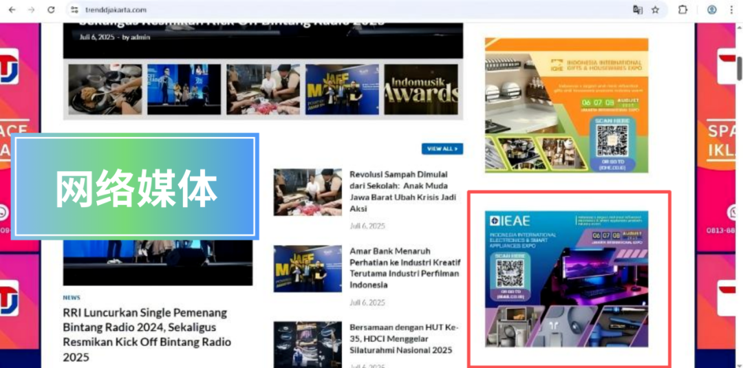Image resolution: width=743 pixels, height=368 pixels.
Task: Bookmark this page with star icon
Action: [656, 10]
